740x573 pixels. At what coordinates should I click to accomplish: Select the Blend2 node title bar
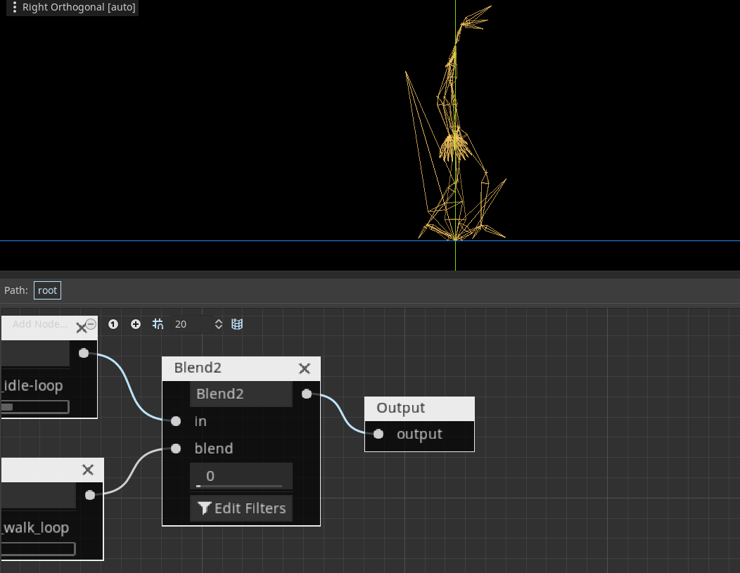(x=211, y=368)
